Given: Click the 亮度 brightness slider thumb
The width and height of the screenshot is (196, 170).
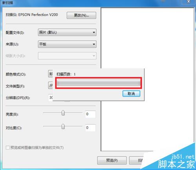Looking at the screenshot, I should (x=63, y=113).
